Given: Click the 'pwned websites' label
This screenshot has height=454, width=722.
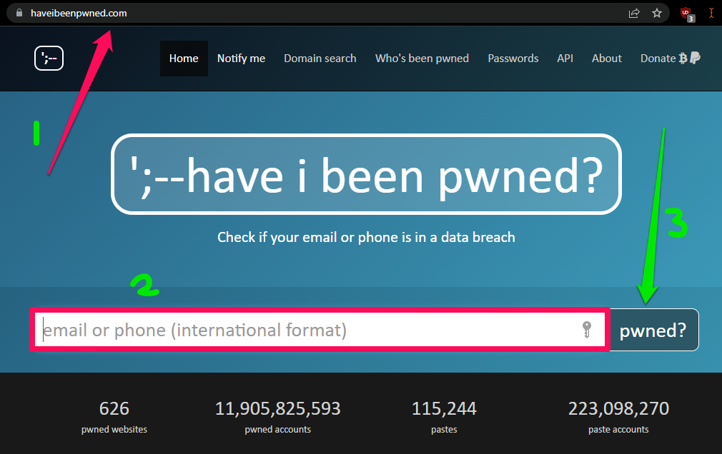Looking at the screenshot, I should tap(114, 430).
